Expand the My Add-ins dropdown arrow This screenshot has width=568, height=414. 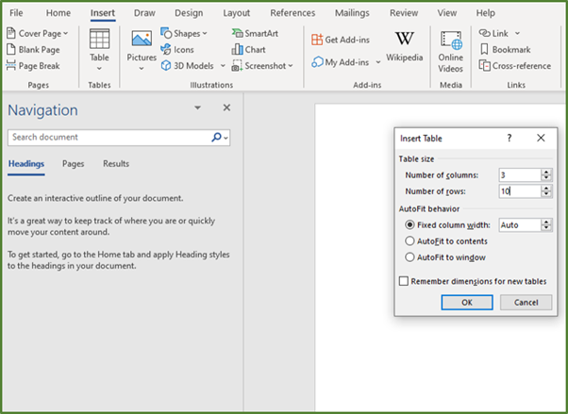(x=378, y=62)
